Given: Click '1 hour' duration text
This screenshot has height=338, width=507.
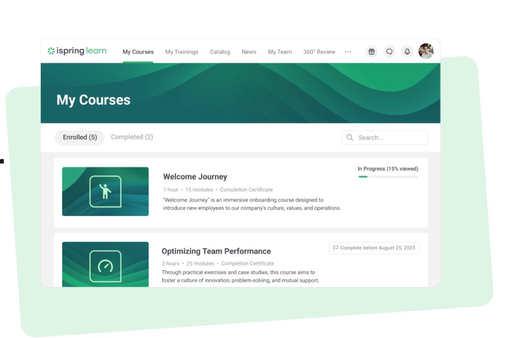Looking at the screenshot, I should coord(171,190).
